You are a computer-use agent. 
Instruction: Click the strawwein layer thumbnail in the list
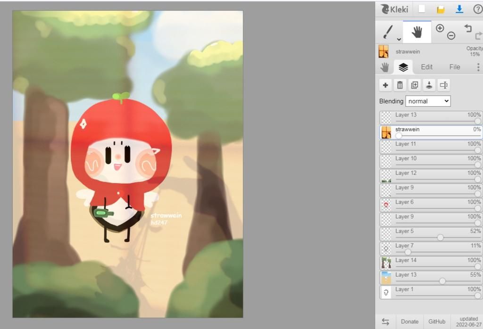click(386, 132)
